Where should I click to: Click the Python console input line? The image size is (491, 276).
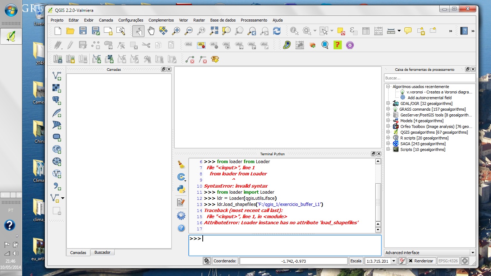285,245
